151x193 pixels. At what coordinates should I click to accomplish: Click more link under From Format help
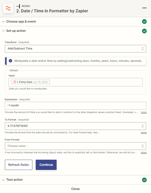(x=144, y=153)
